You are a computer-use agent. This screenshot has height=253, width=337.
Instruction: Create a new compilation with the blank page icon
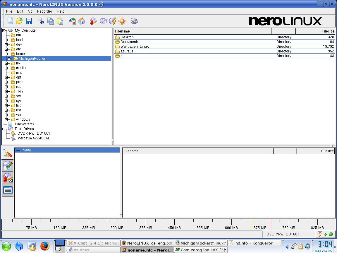tap(10, 21)
